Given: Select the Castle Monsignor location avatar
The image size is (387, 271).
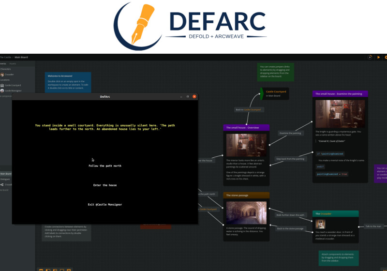Looking at the screenshot, I should pyautogui.click(x=2, y=90).
